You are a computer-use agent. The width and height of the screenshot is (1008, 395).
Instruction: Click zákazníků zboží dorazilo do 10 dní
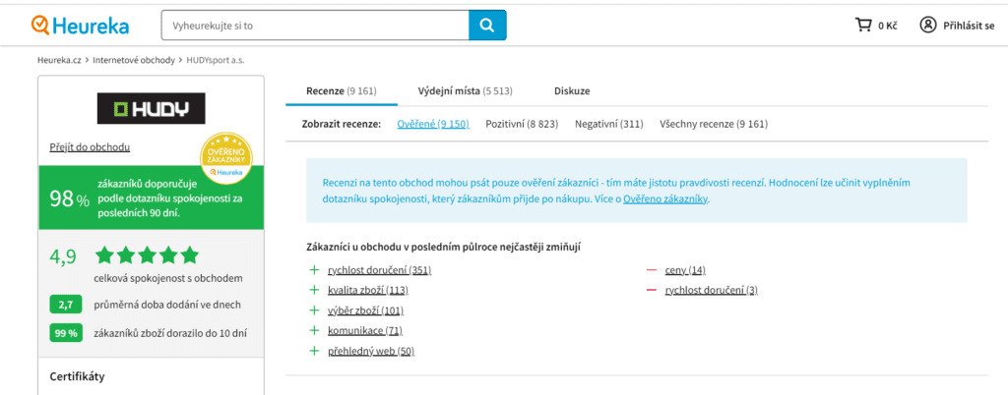pos(170,333)
